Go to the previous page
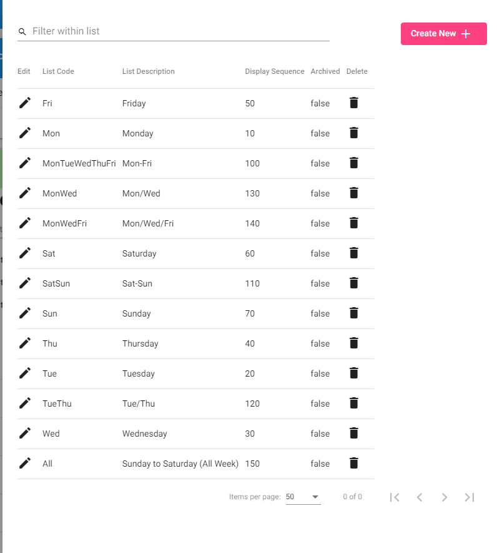The image size is (497, 553). (420, 497)
